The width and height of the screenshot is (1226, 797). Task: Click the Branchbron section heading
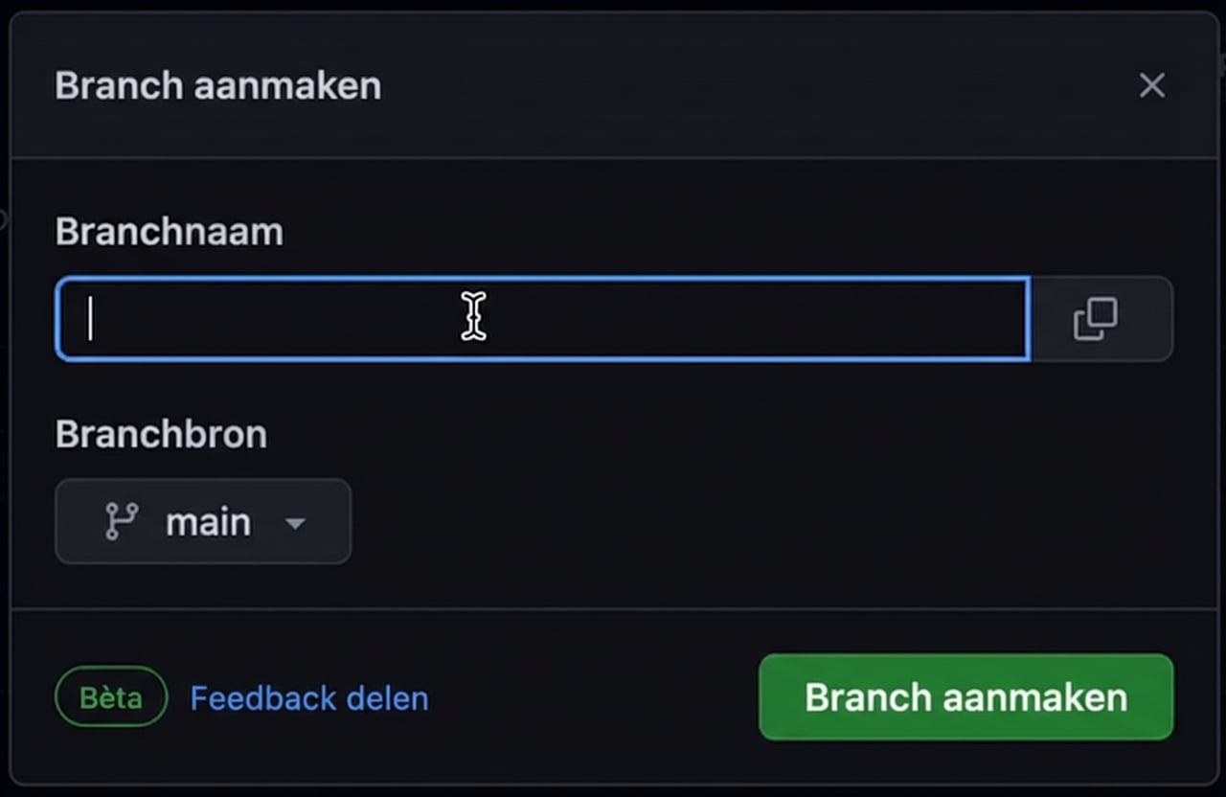161,433
